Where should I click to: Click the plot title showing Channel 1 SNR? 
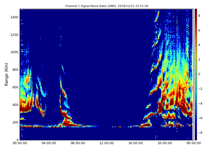tap(107, 6)
